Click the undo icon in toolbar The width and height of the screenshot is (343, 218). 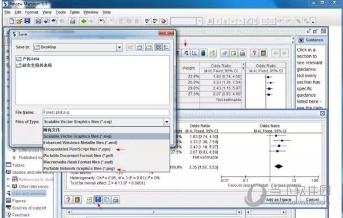click(x=102, y=21)
